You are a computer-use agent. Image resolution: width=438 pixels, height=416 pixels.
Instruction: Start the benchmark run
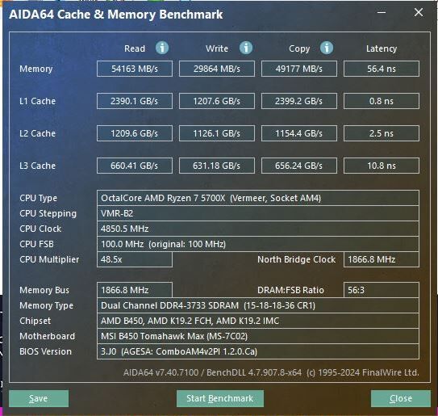pos(220,398)
